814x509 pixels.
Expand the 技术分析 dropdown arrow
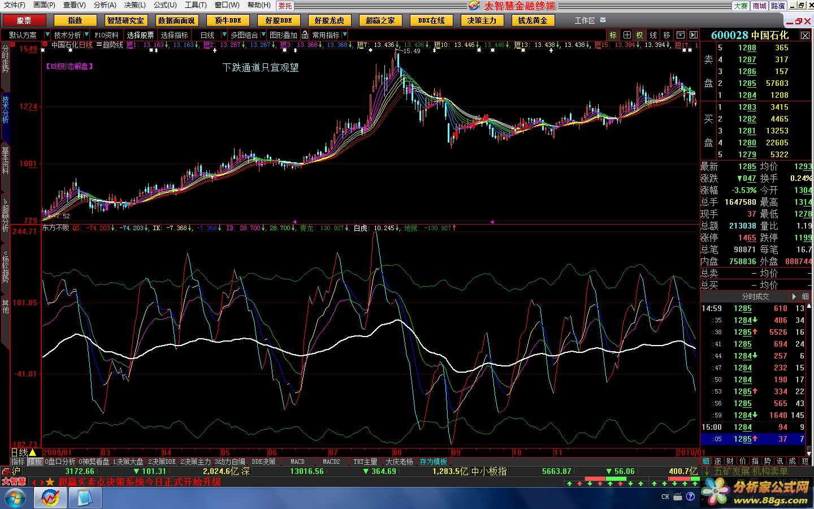tap(88, 35)
